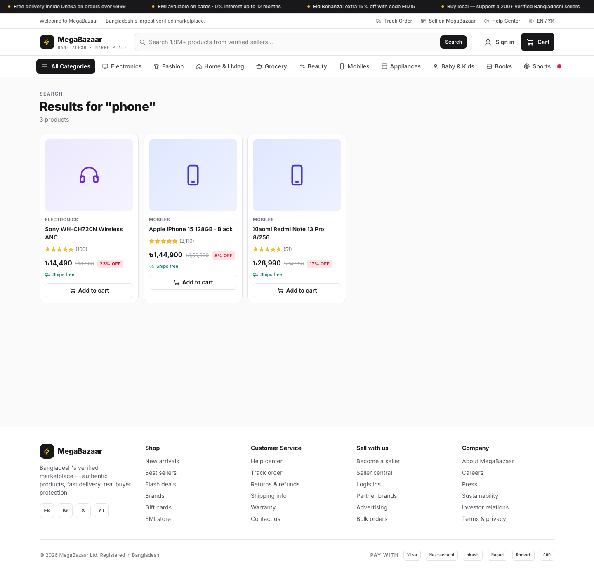Click the star rating on Apple iPhone 15

pos(163,241)
